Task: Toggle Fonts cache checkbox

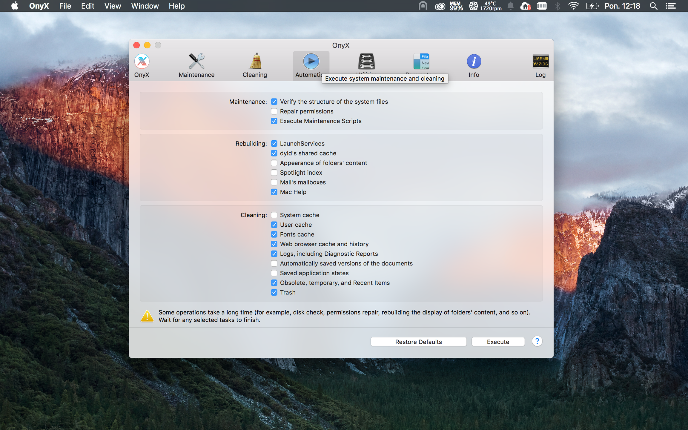Action: [x=274, y=234]
